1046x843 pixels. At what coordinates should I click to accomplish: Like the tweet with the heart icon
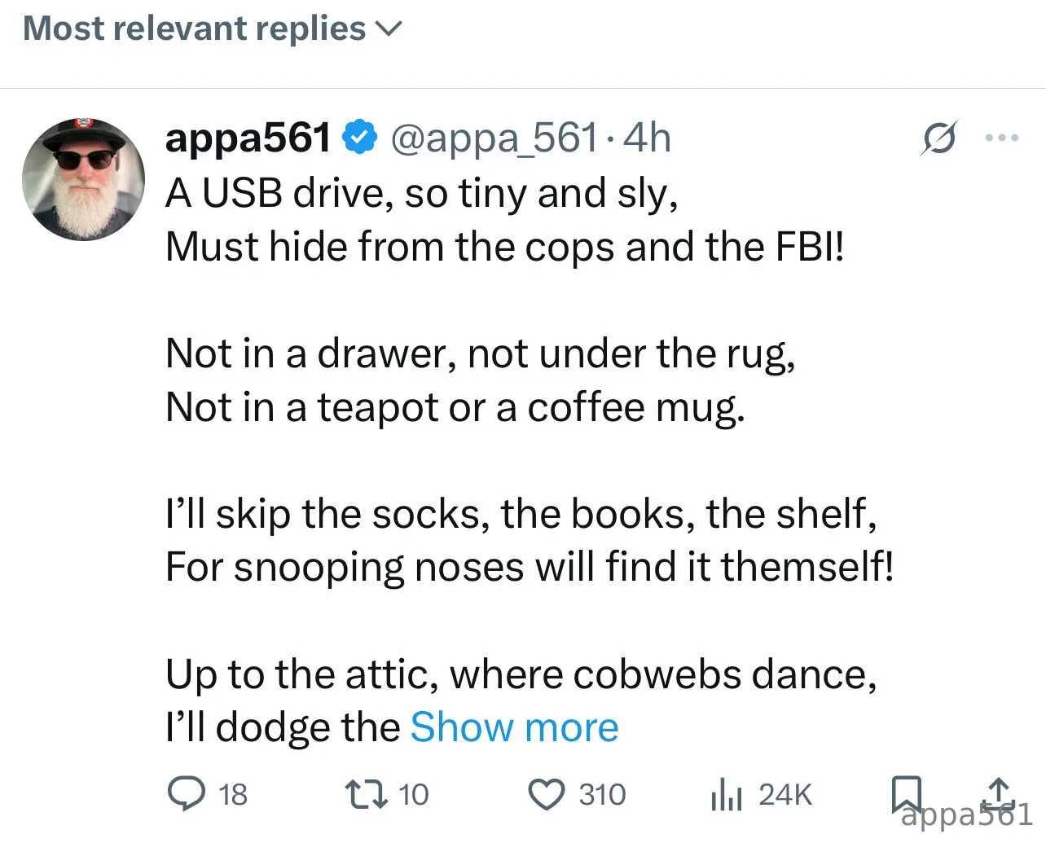coord(547,794)
